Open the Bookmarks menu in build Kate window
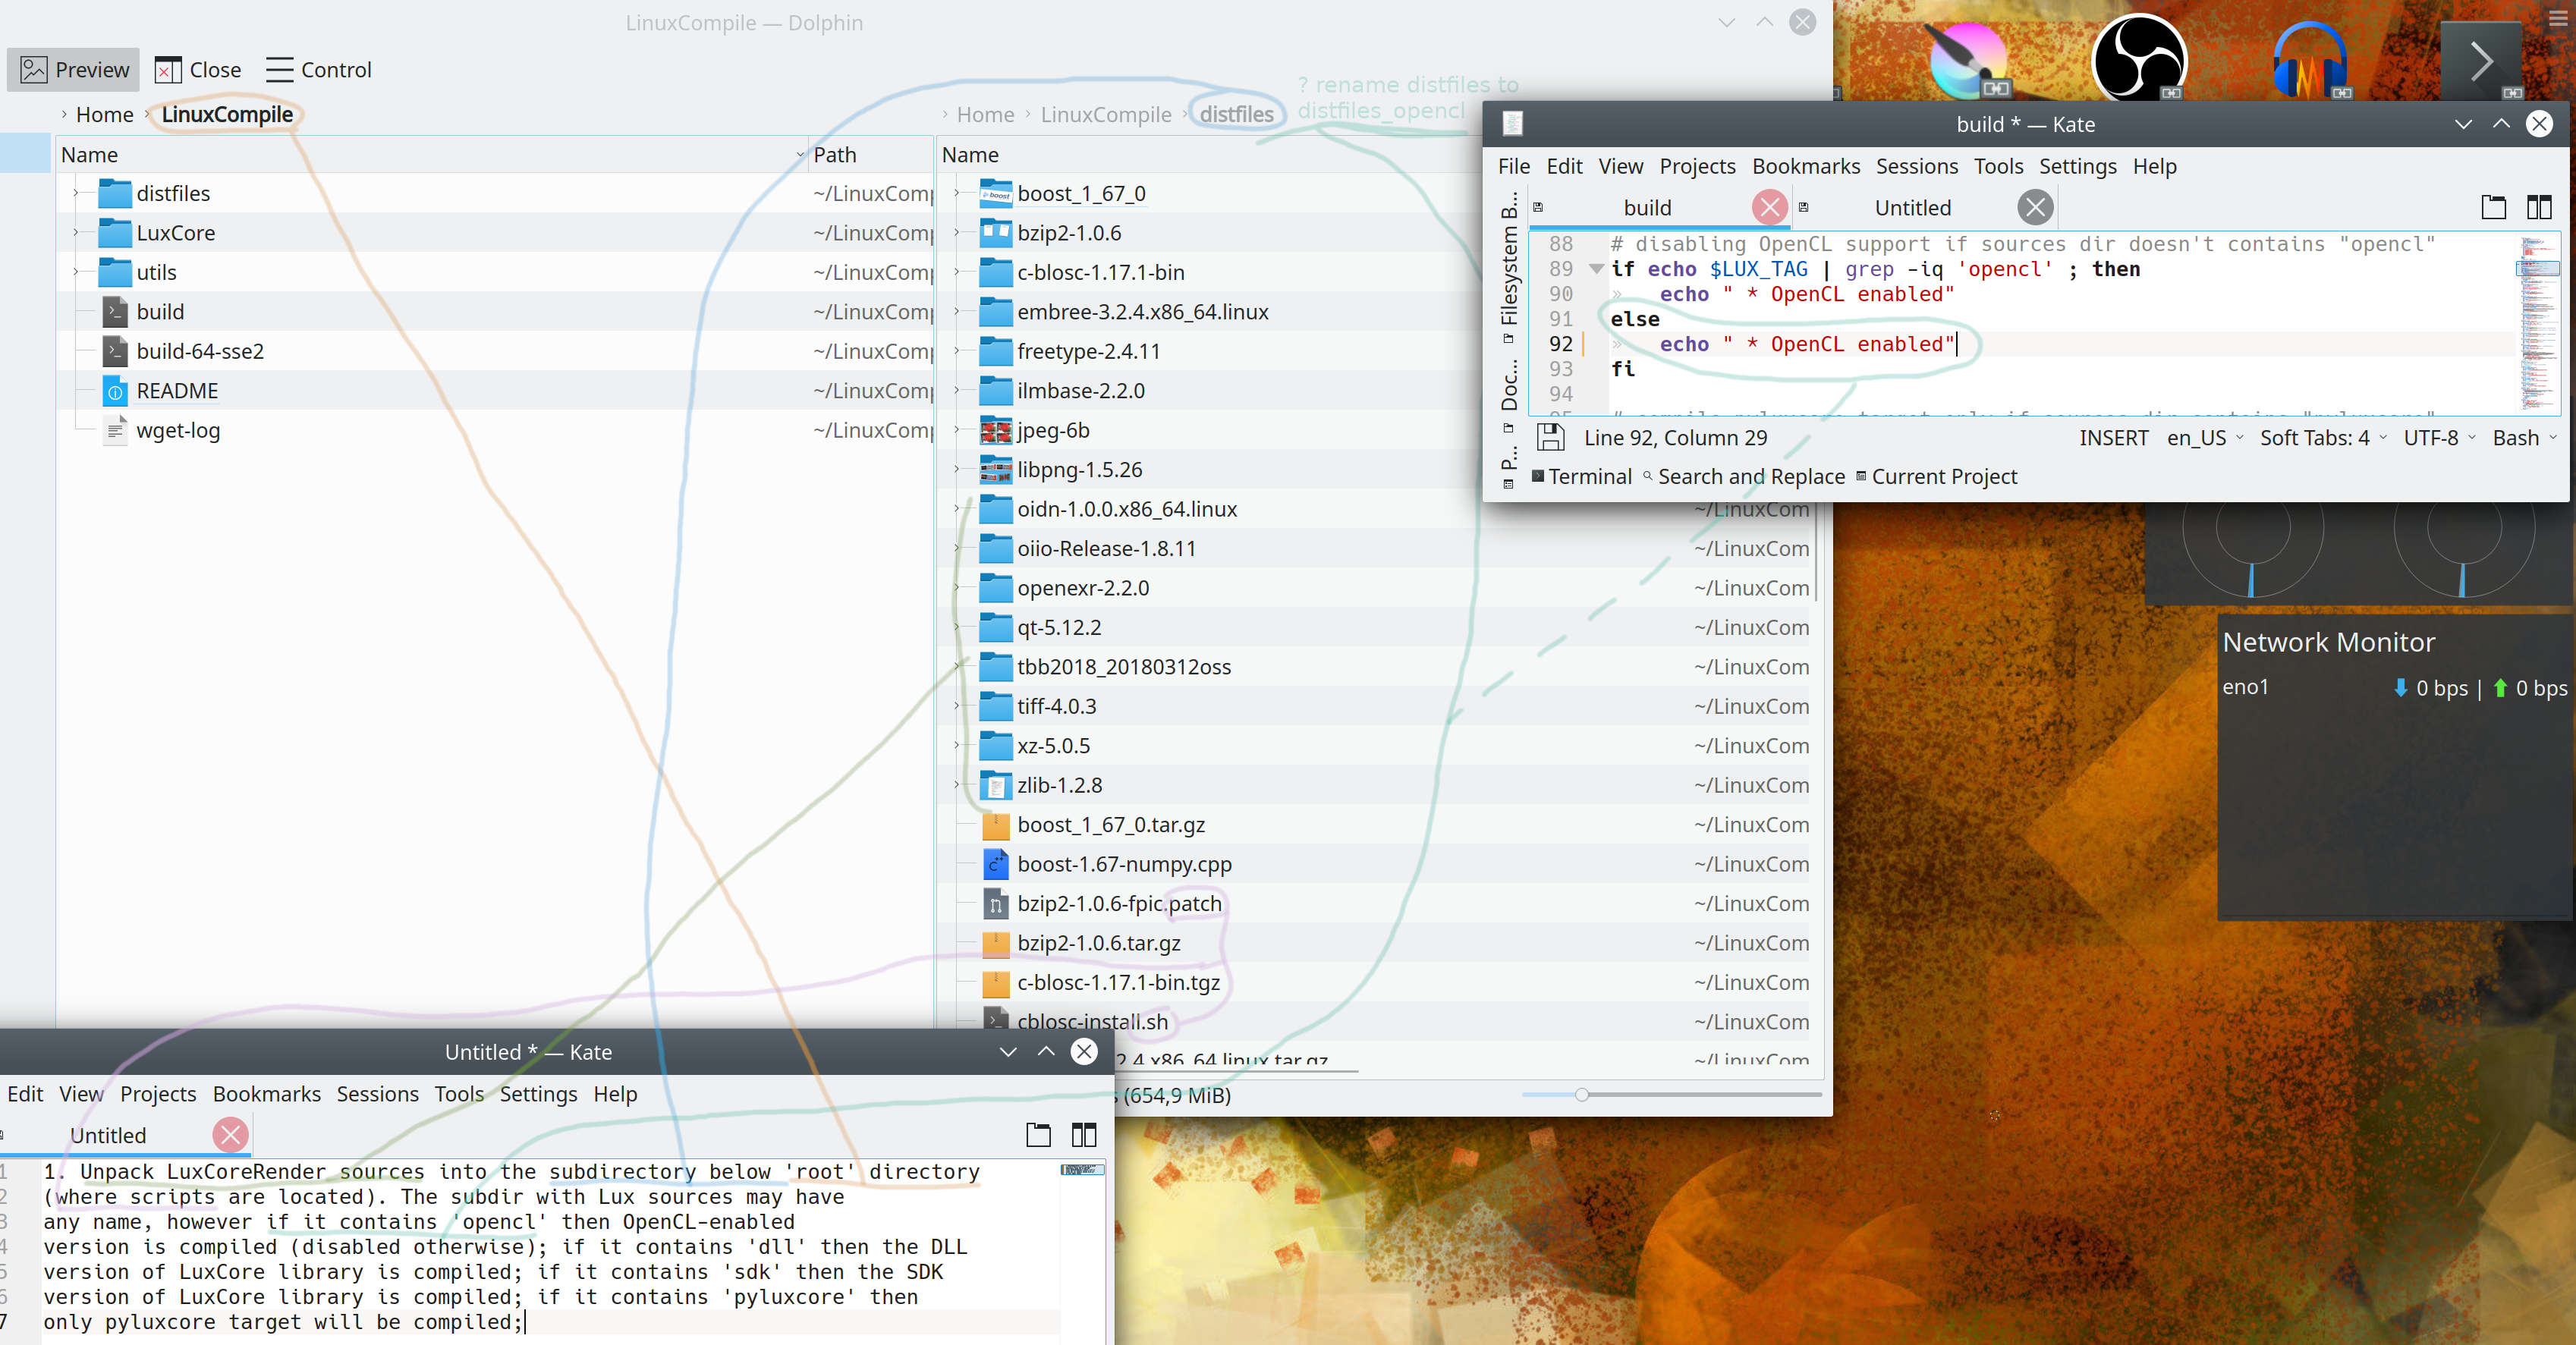The width and height of the screenshot is (2576, 1345). tap(1805, 166)
